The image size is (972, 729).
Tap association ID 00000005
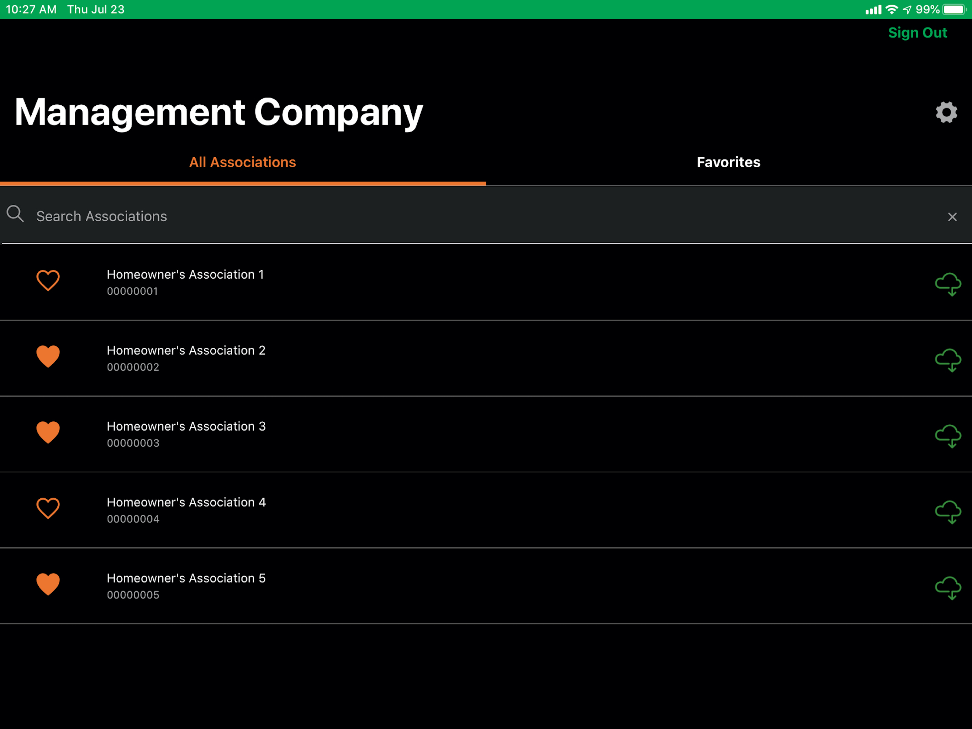coord(133,595)
